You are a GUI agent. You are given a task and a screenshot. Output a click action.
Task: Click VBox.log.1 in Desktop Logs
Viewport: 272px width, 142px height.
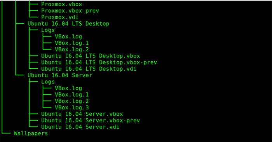pyautogui.click(x=72, y=43)
